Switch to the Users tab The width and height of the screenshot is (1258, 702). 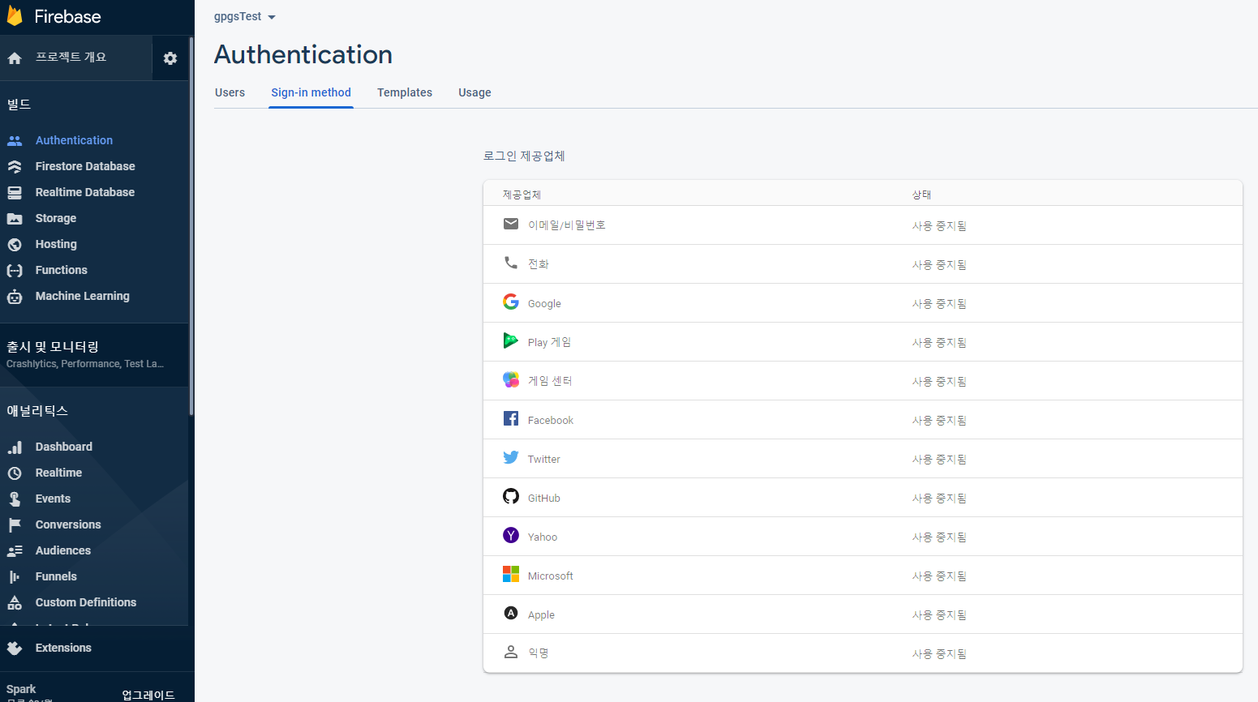230,92
